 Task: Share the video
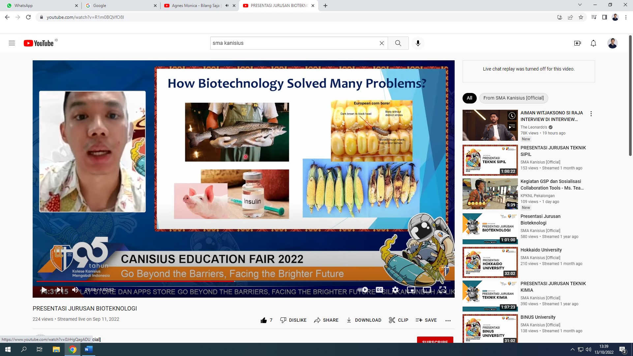pos(326,320)
